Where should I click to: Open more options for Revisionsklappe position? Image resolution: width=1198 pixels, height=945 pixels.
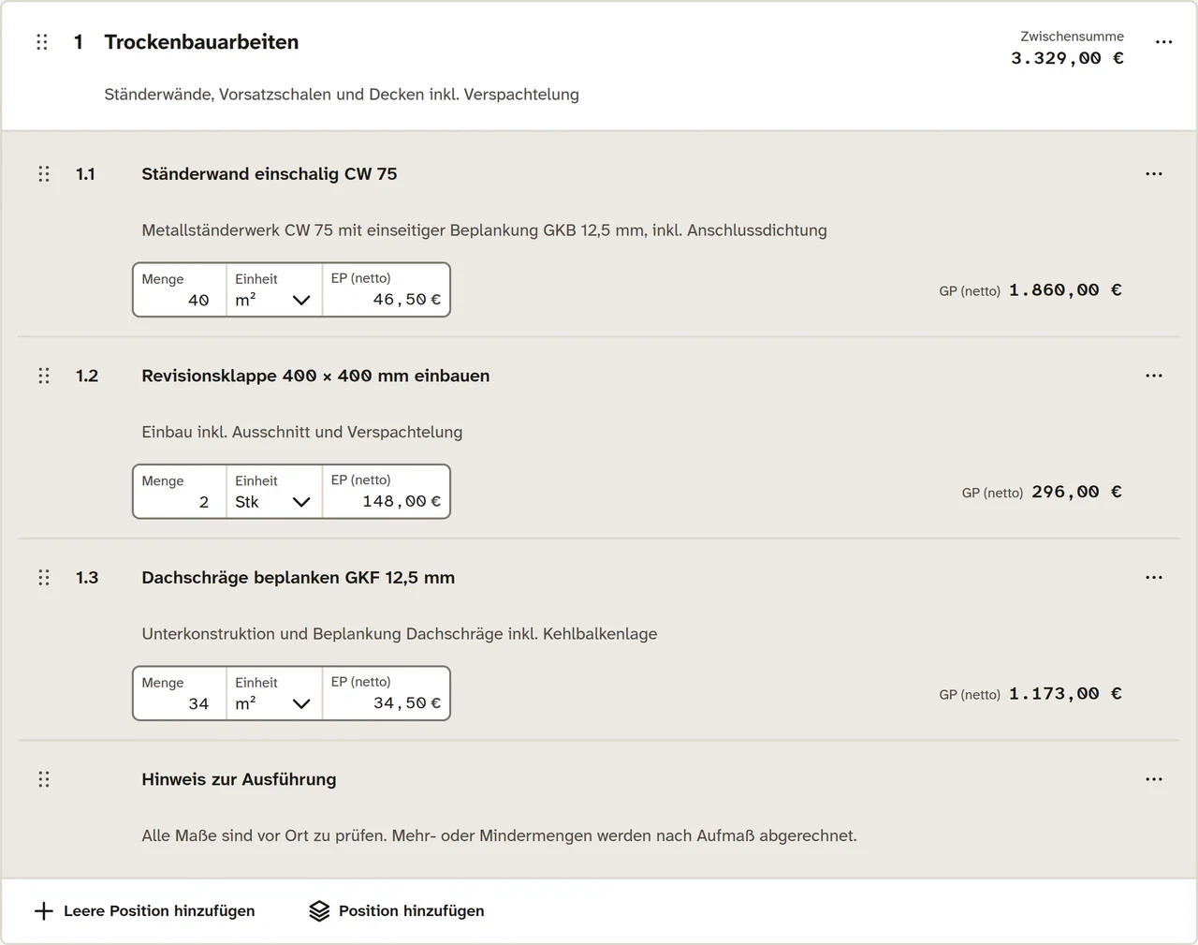tap(1154, 376)
